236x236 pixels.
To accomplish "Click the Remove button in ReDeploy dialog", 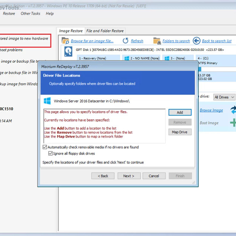I will pyautogui.click(x=180, y=122).
